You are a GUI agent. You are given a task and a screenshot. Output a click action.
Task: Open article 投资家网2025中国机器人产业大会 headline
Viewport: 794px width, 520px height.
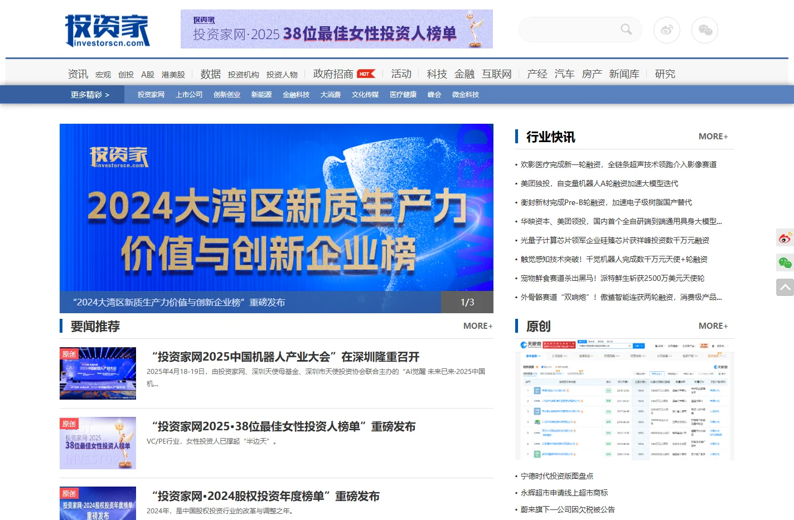(285, 357)
